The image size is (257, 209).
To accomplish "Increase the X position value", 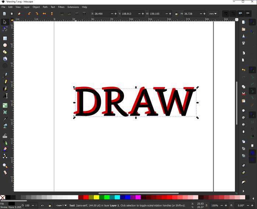I will pos(116,14).
